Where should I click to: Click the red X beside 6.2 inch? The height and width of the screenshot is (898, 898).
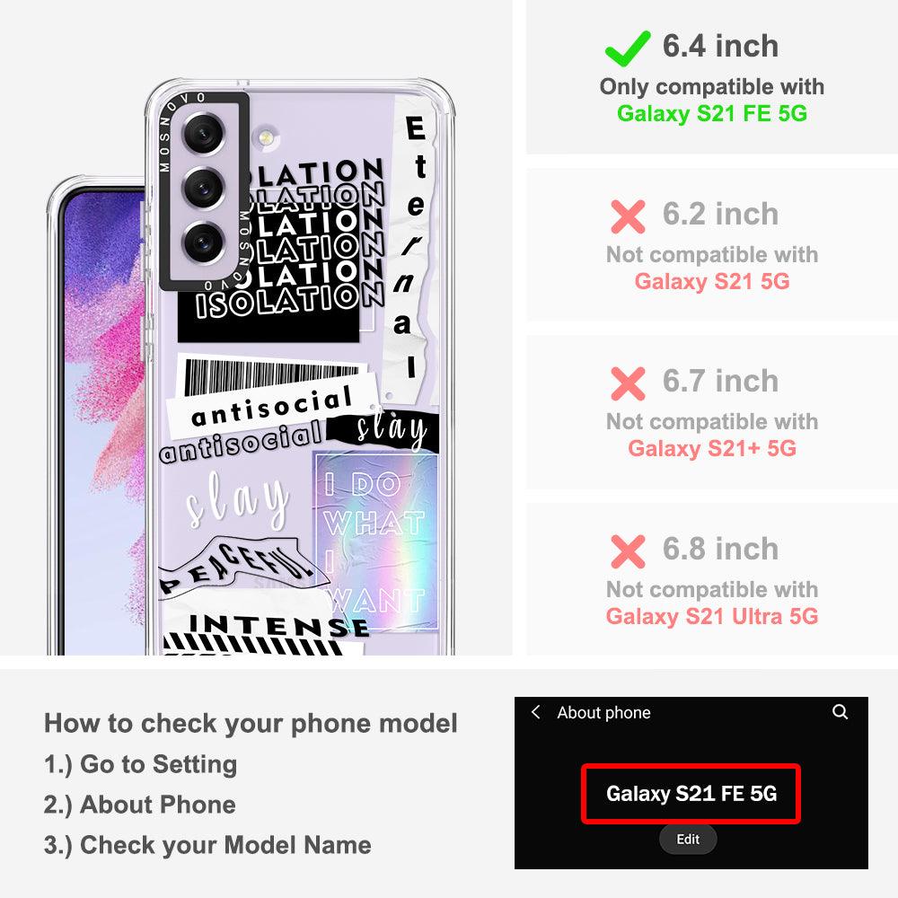(x=628, y=216)
